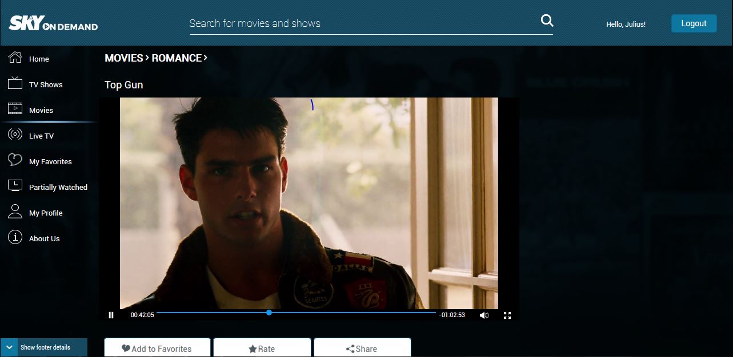The image size is (733, 357).
Task: Add the movie to Favorites
Action: (x=157, y=348)
